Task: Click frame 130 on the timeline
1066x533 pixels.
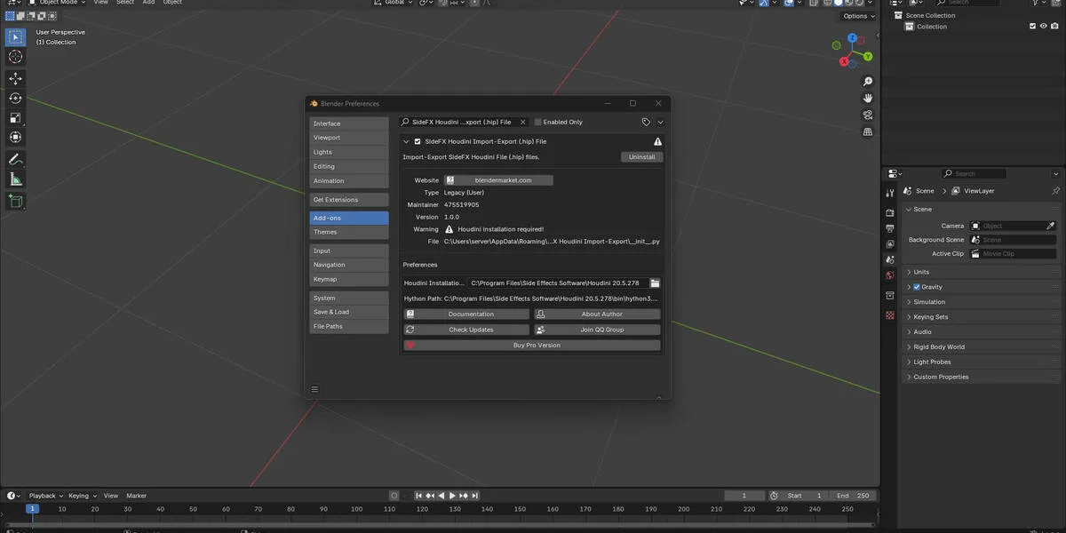Action: (454, 509)
